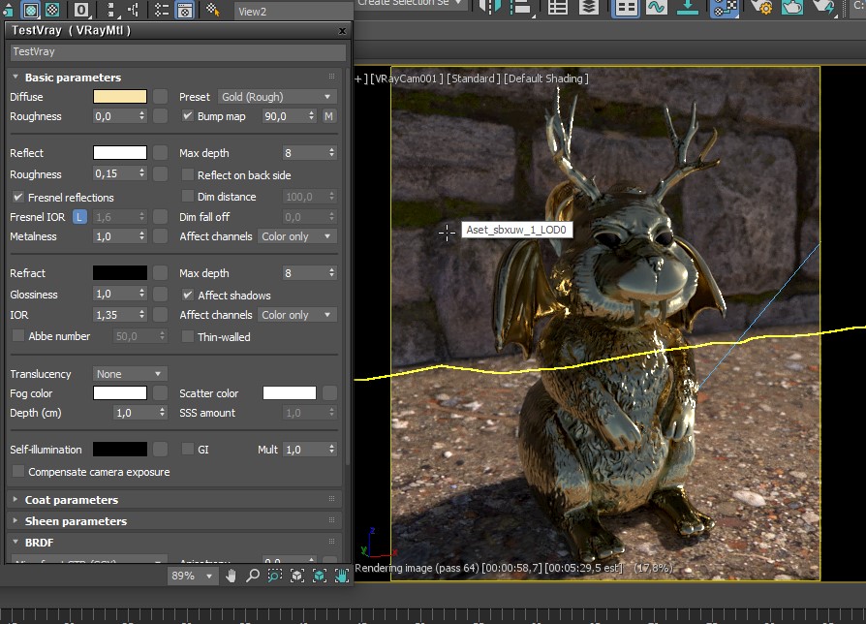The width and height of the screenshot is (866, 624).
Task: Click the teal Pan to Selected hand icon
Action: pyautogui.click(x=342, y=576)
